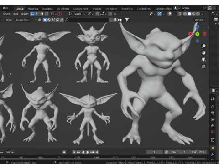
Task: Switch to the Modeling workspace tab
Action: pyautogui.click(x=33, y=9)
